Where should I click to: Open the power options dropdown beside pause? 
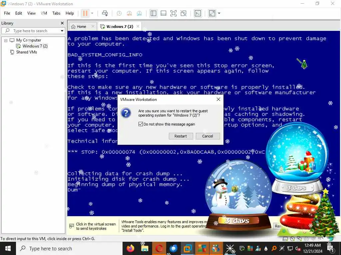[92, 13]
